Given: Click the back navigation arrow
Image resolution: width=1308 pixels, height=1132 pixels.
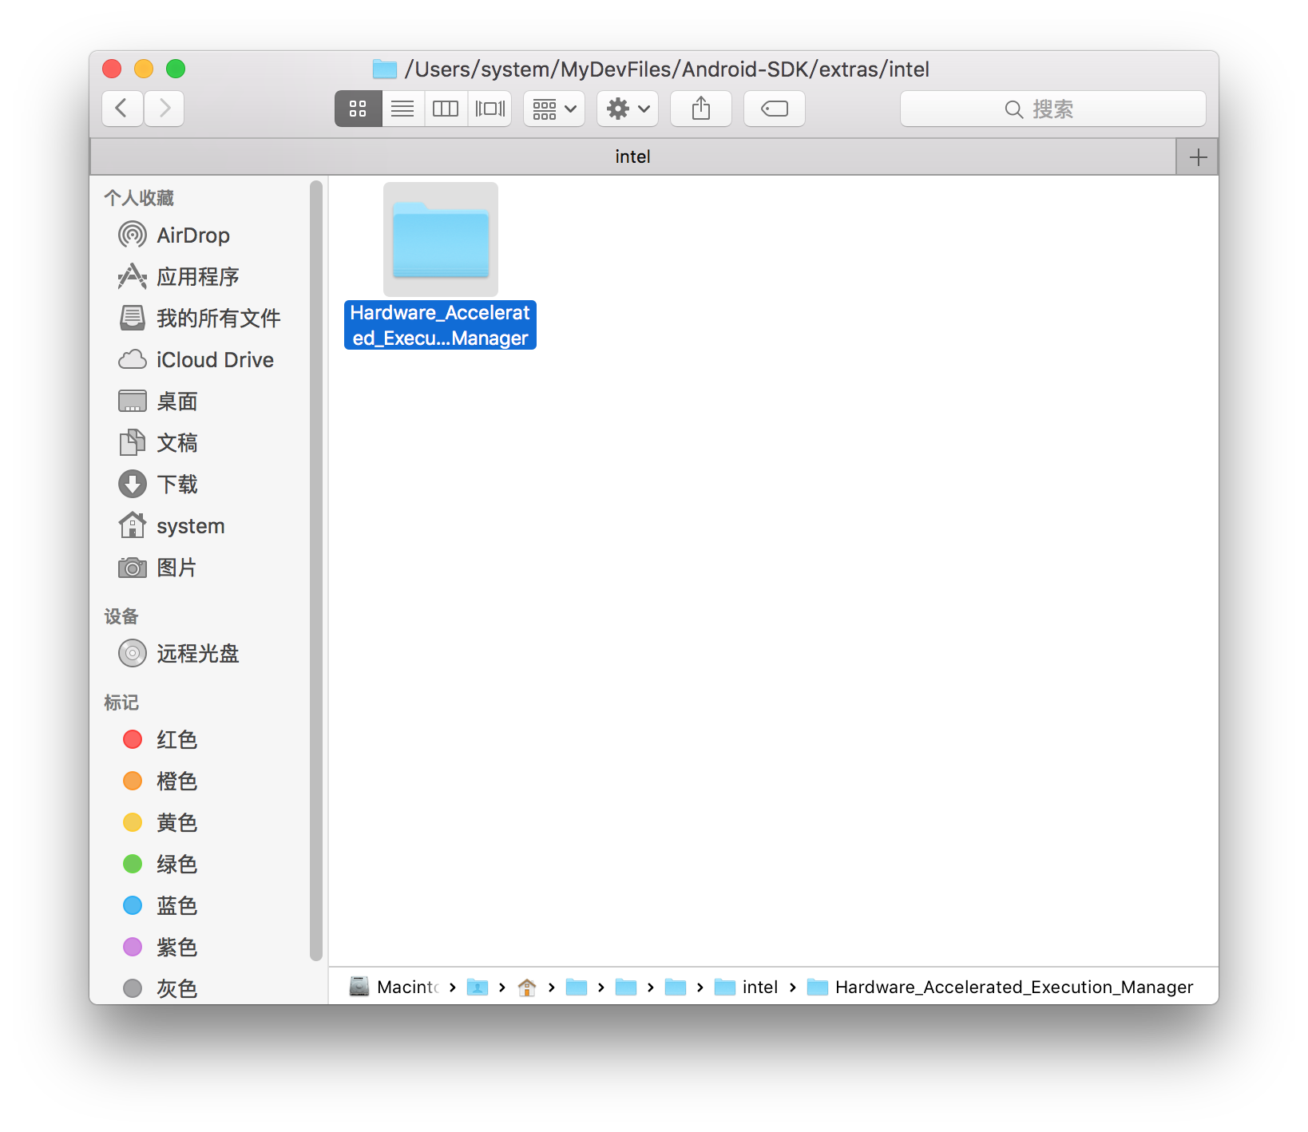Looking at the screenshot, I should [122, 109].
